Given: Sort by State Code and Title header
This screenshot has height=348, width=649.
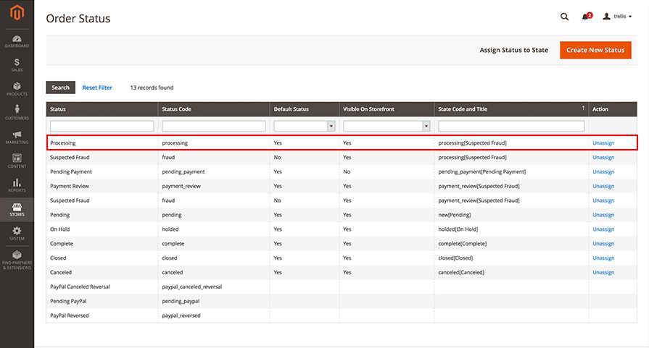Looking at the screenshot, I should click(511, 109).
